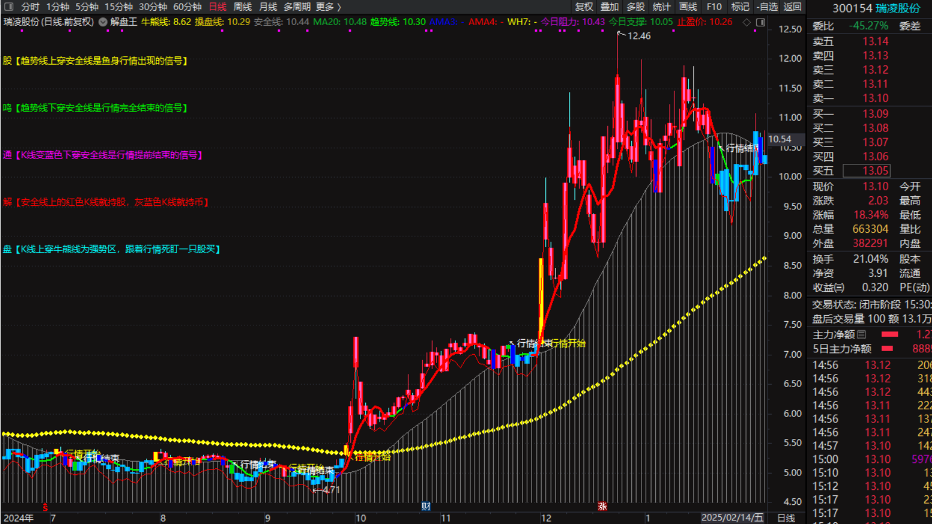The height and width of the screenshot is (524, 932).
Task: Click the red 涨 marker on timeline
Action: (602, 506)
